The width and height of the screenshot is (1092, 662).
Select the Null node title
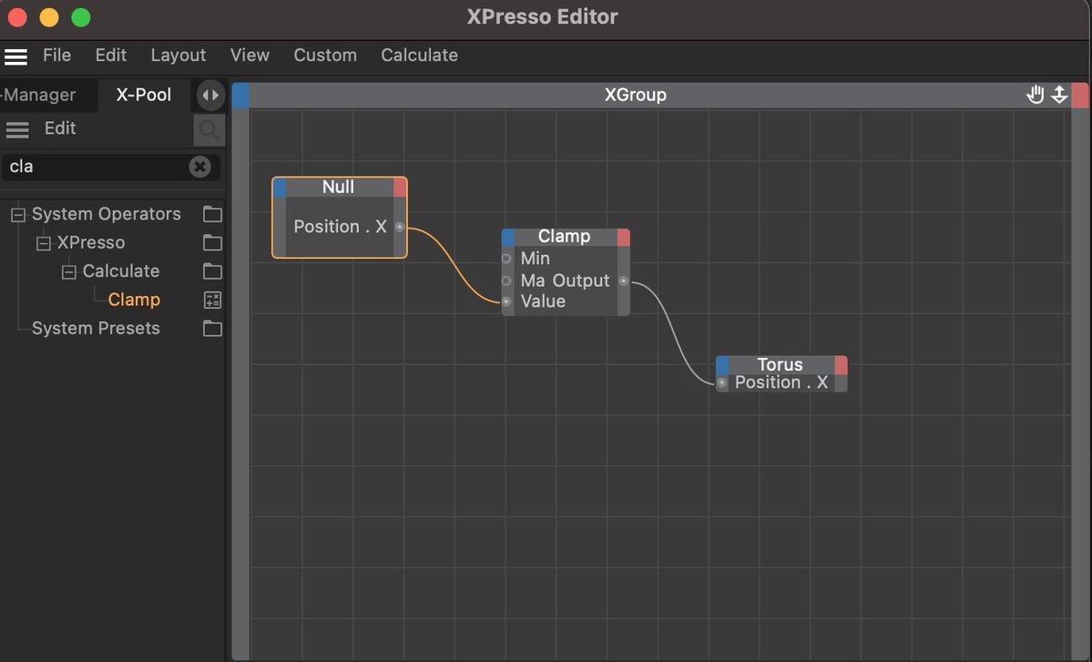pyautogui.click(x=339, y=187)
